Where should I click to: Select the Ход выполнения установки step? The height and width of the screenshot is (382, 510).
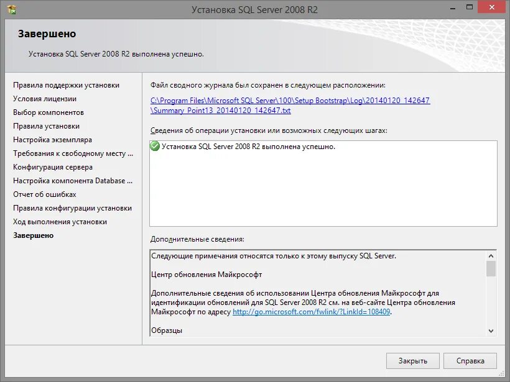[x=60, y=222]
